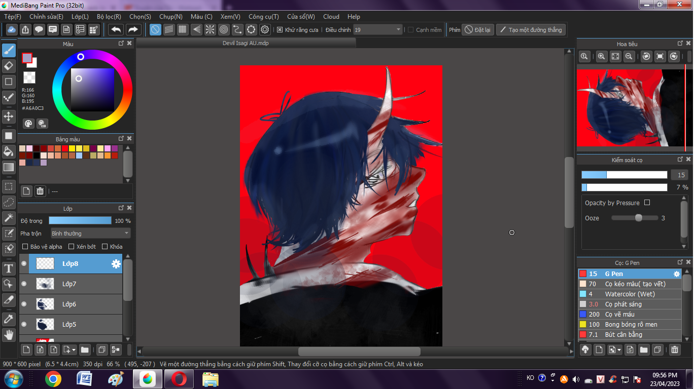
Task: Open the Pha trộn blending mode dropdown
Action: (90, 234)
